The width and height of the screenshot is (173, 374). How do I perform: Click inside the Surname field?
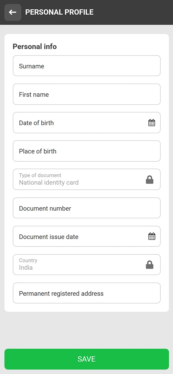(x=87, y=66)
